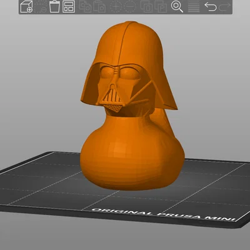Click the dimmed Paste clipboard icon
The width and height of the screenshot is (250, 250).
coord(99,7)
